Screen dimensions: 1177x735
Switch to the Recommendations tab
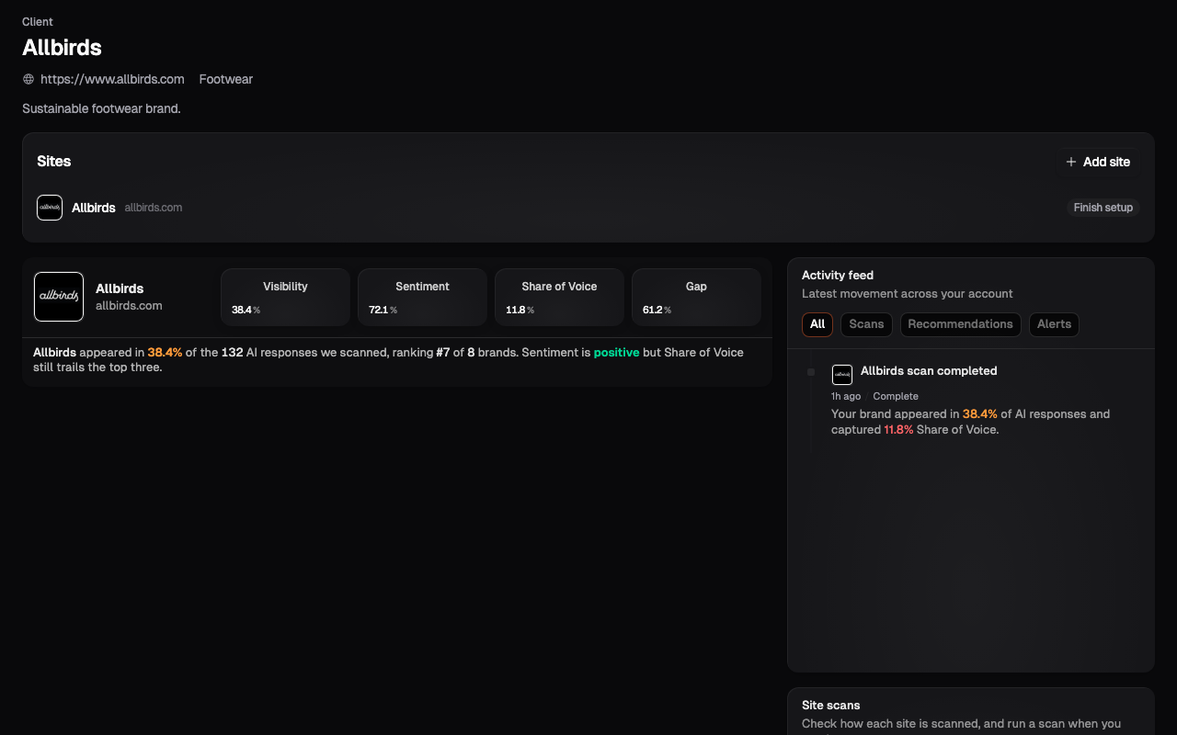pos(960,324)
